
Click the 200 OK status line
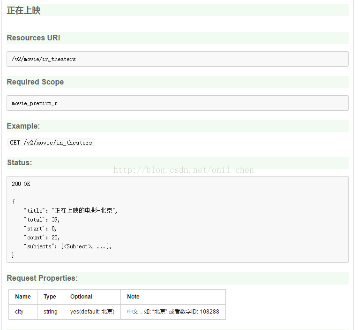21,184
